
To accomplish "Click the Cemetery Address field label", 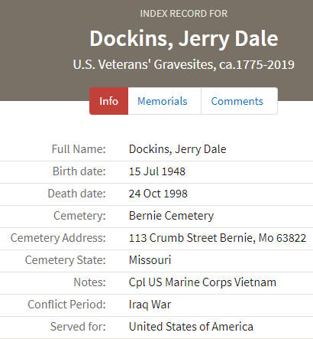I will tap(58, 238).
